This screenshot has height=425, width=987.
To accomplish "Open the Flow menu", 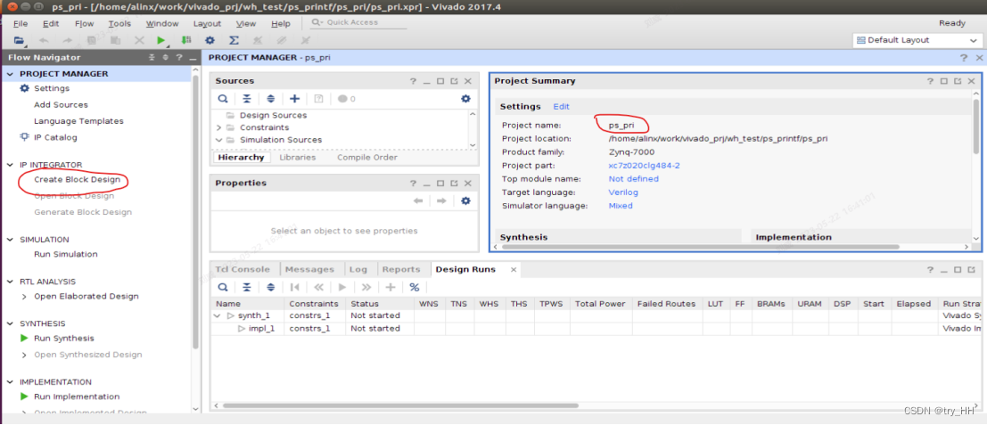I will point(84,23).
